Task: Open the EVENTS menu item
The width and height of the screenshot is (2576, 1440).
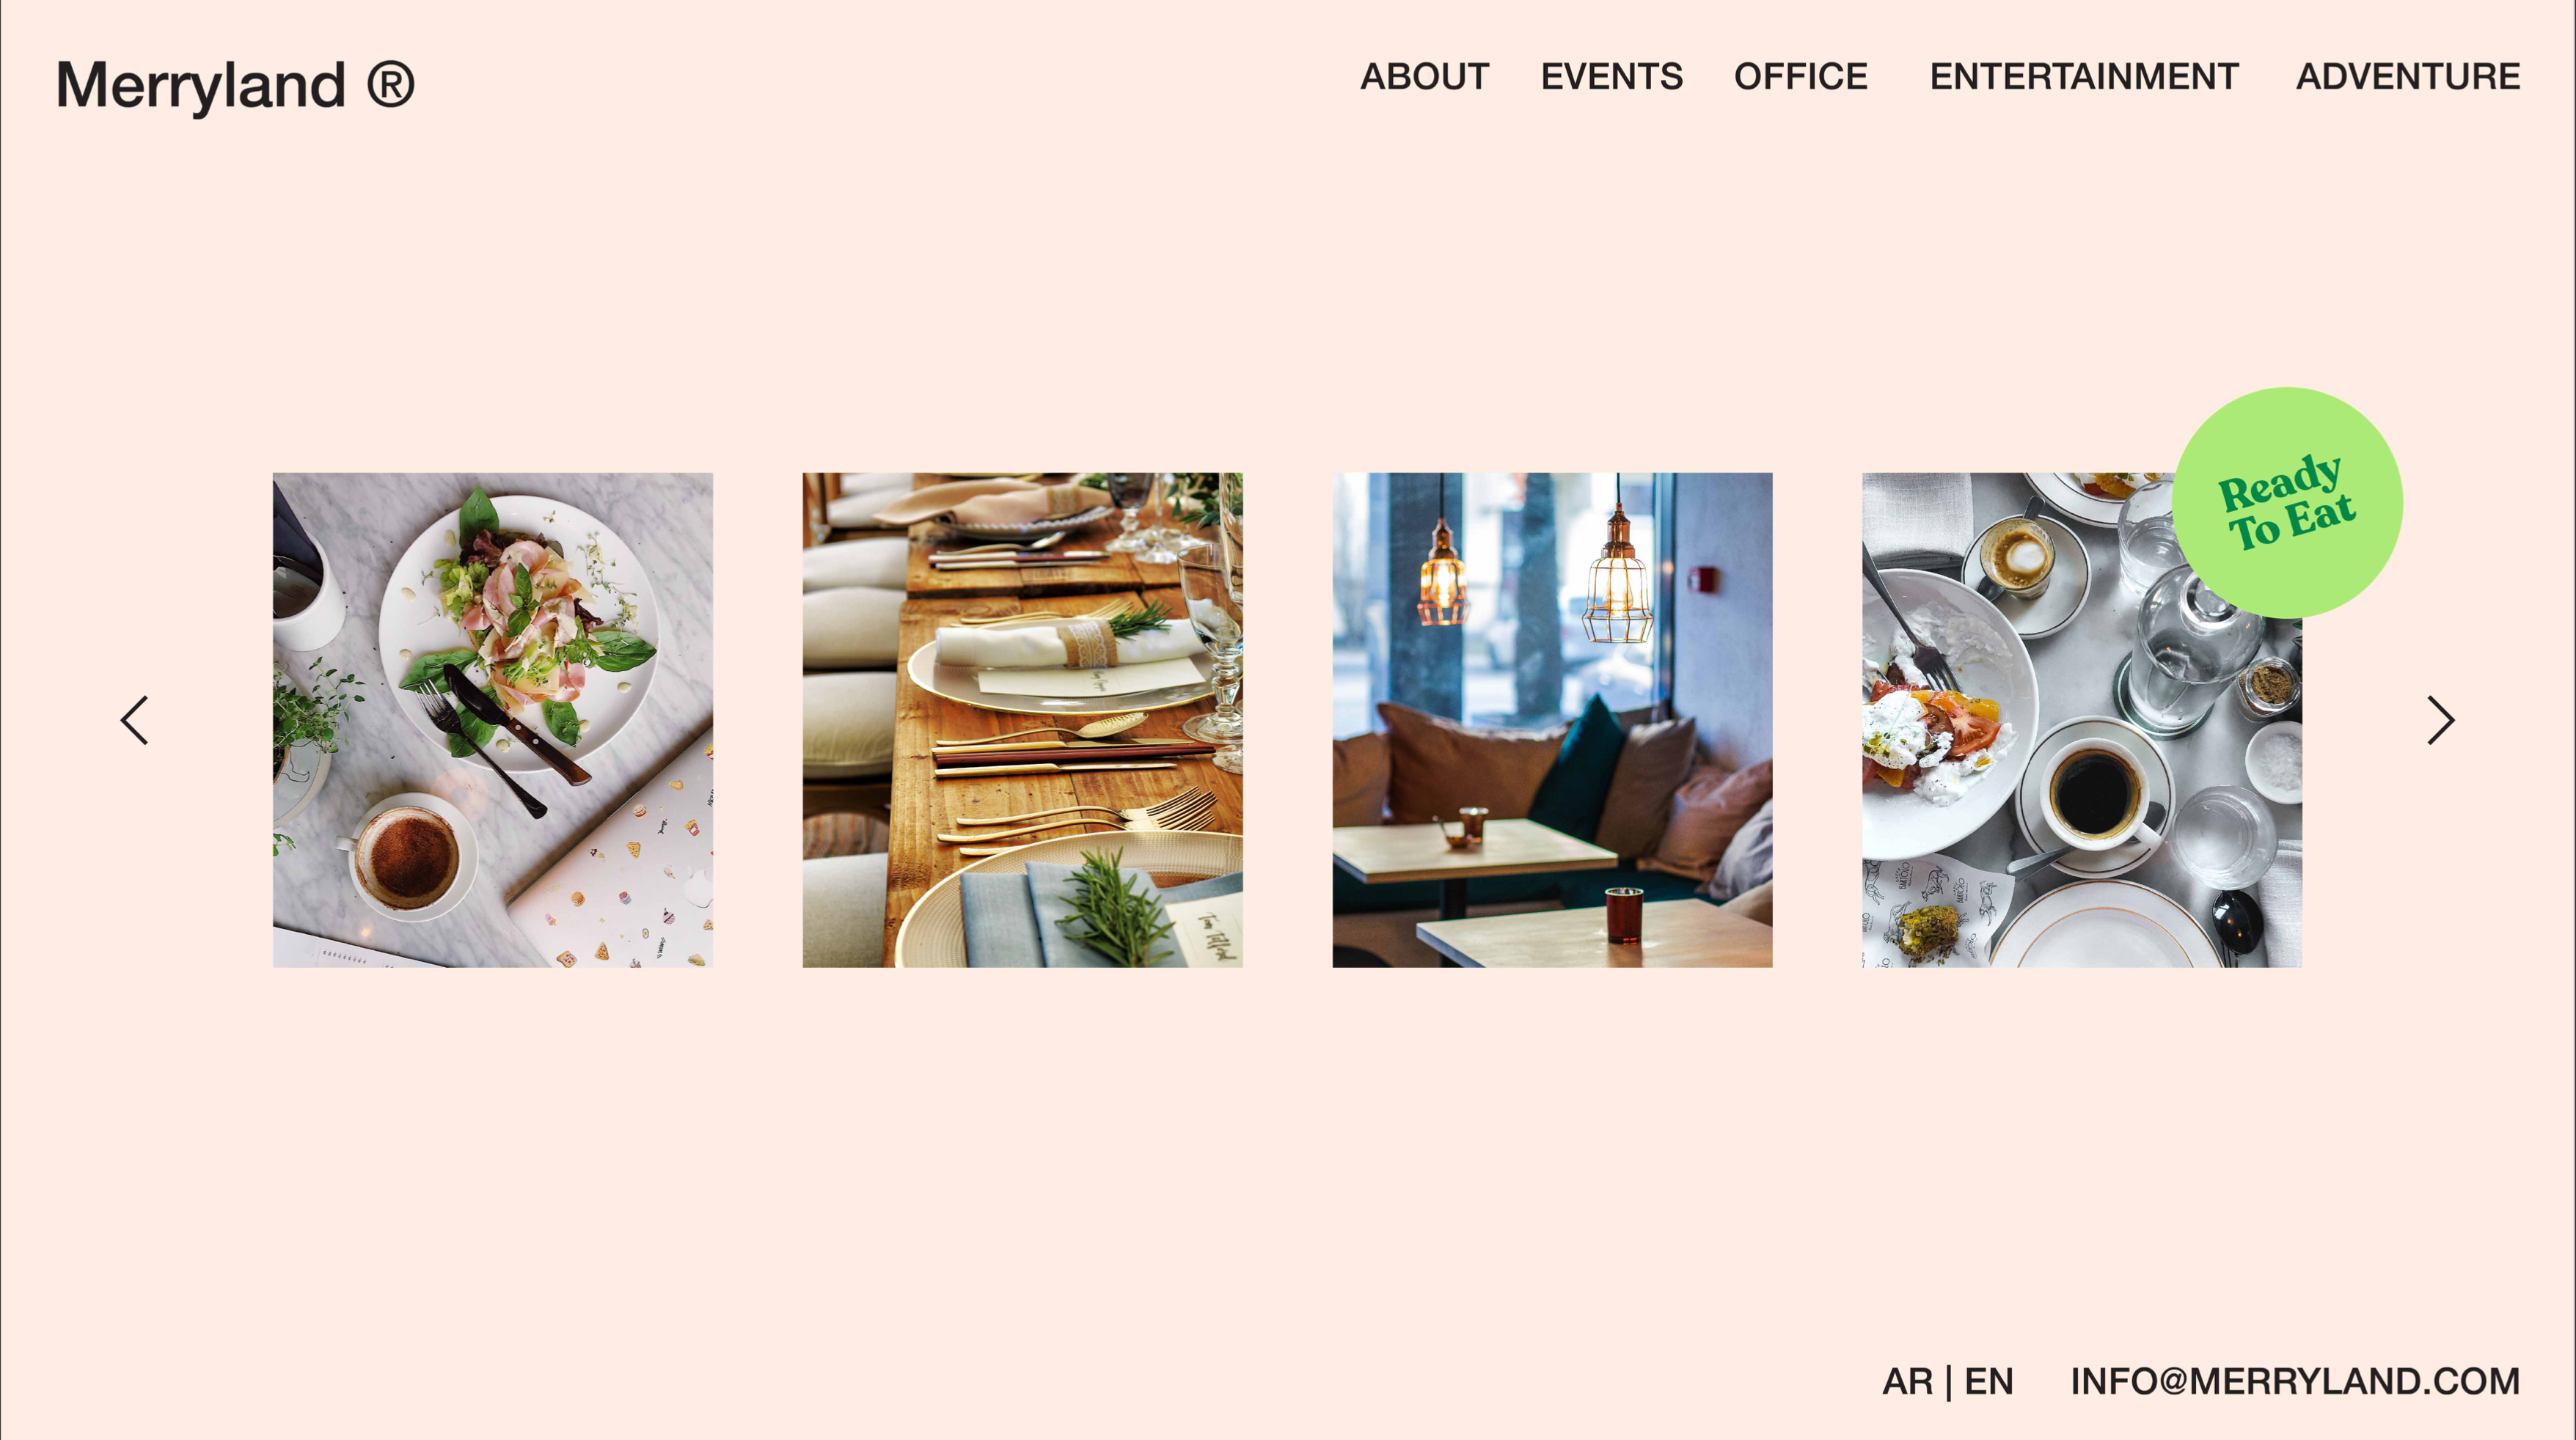Action: (1611, 77)
